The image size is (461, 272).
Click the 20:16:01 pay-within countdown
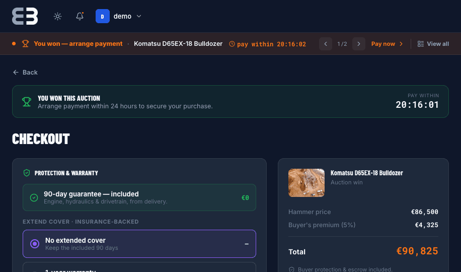pos(417,105)
